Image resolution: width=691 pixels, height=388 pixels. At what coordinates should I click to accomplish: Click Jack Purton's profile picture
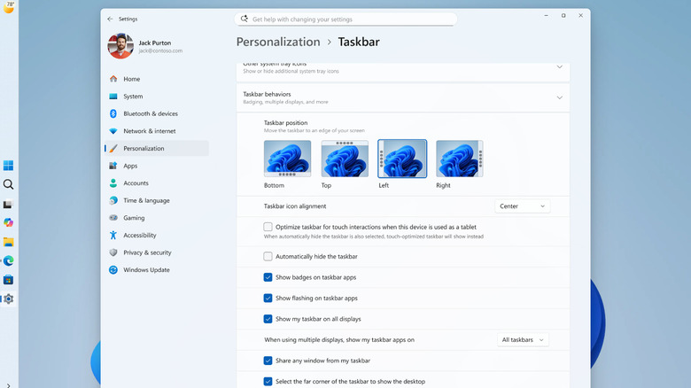click(x=120, y=46)
